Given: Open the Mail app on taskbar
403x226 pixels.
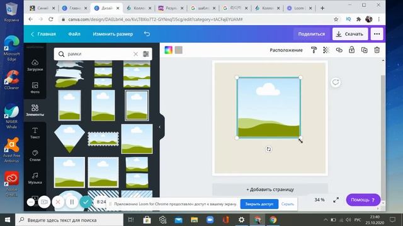Looking at the screenshot, I should pyautogui.click(x=178, y=220).
